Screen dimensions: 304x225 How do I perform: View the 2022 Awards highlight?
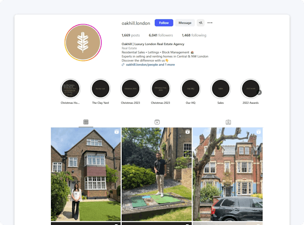pyautogui.click(x=251, y=89)
